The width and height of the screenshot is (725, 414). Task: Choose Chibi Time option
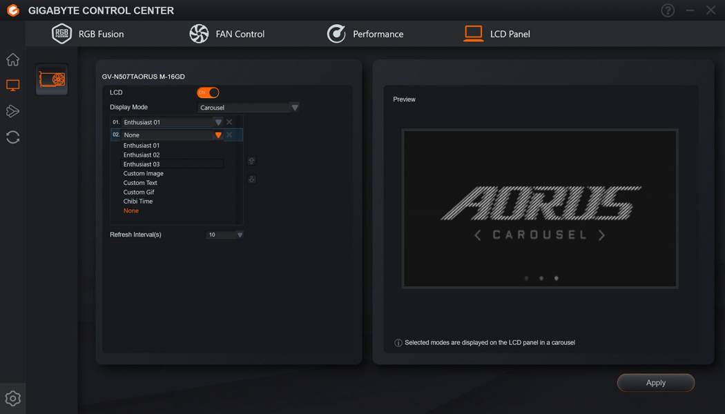click(x=138, y=201)
